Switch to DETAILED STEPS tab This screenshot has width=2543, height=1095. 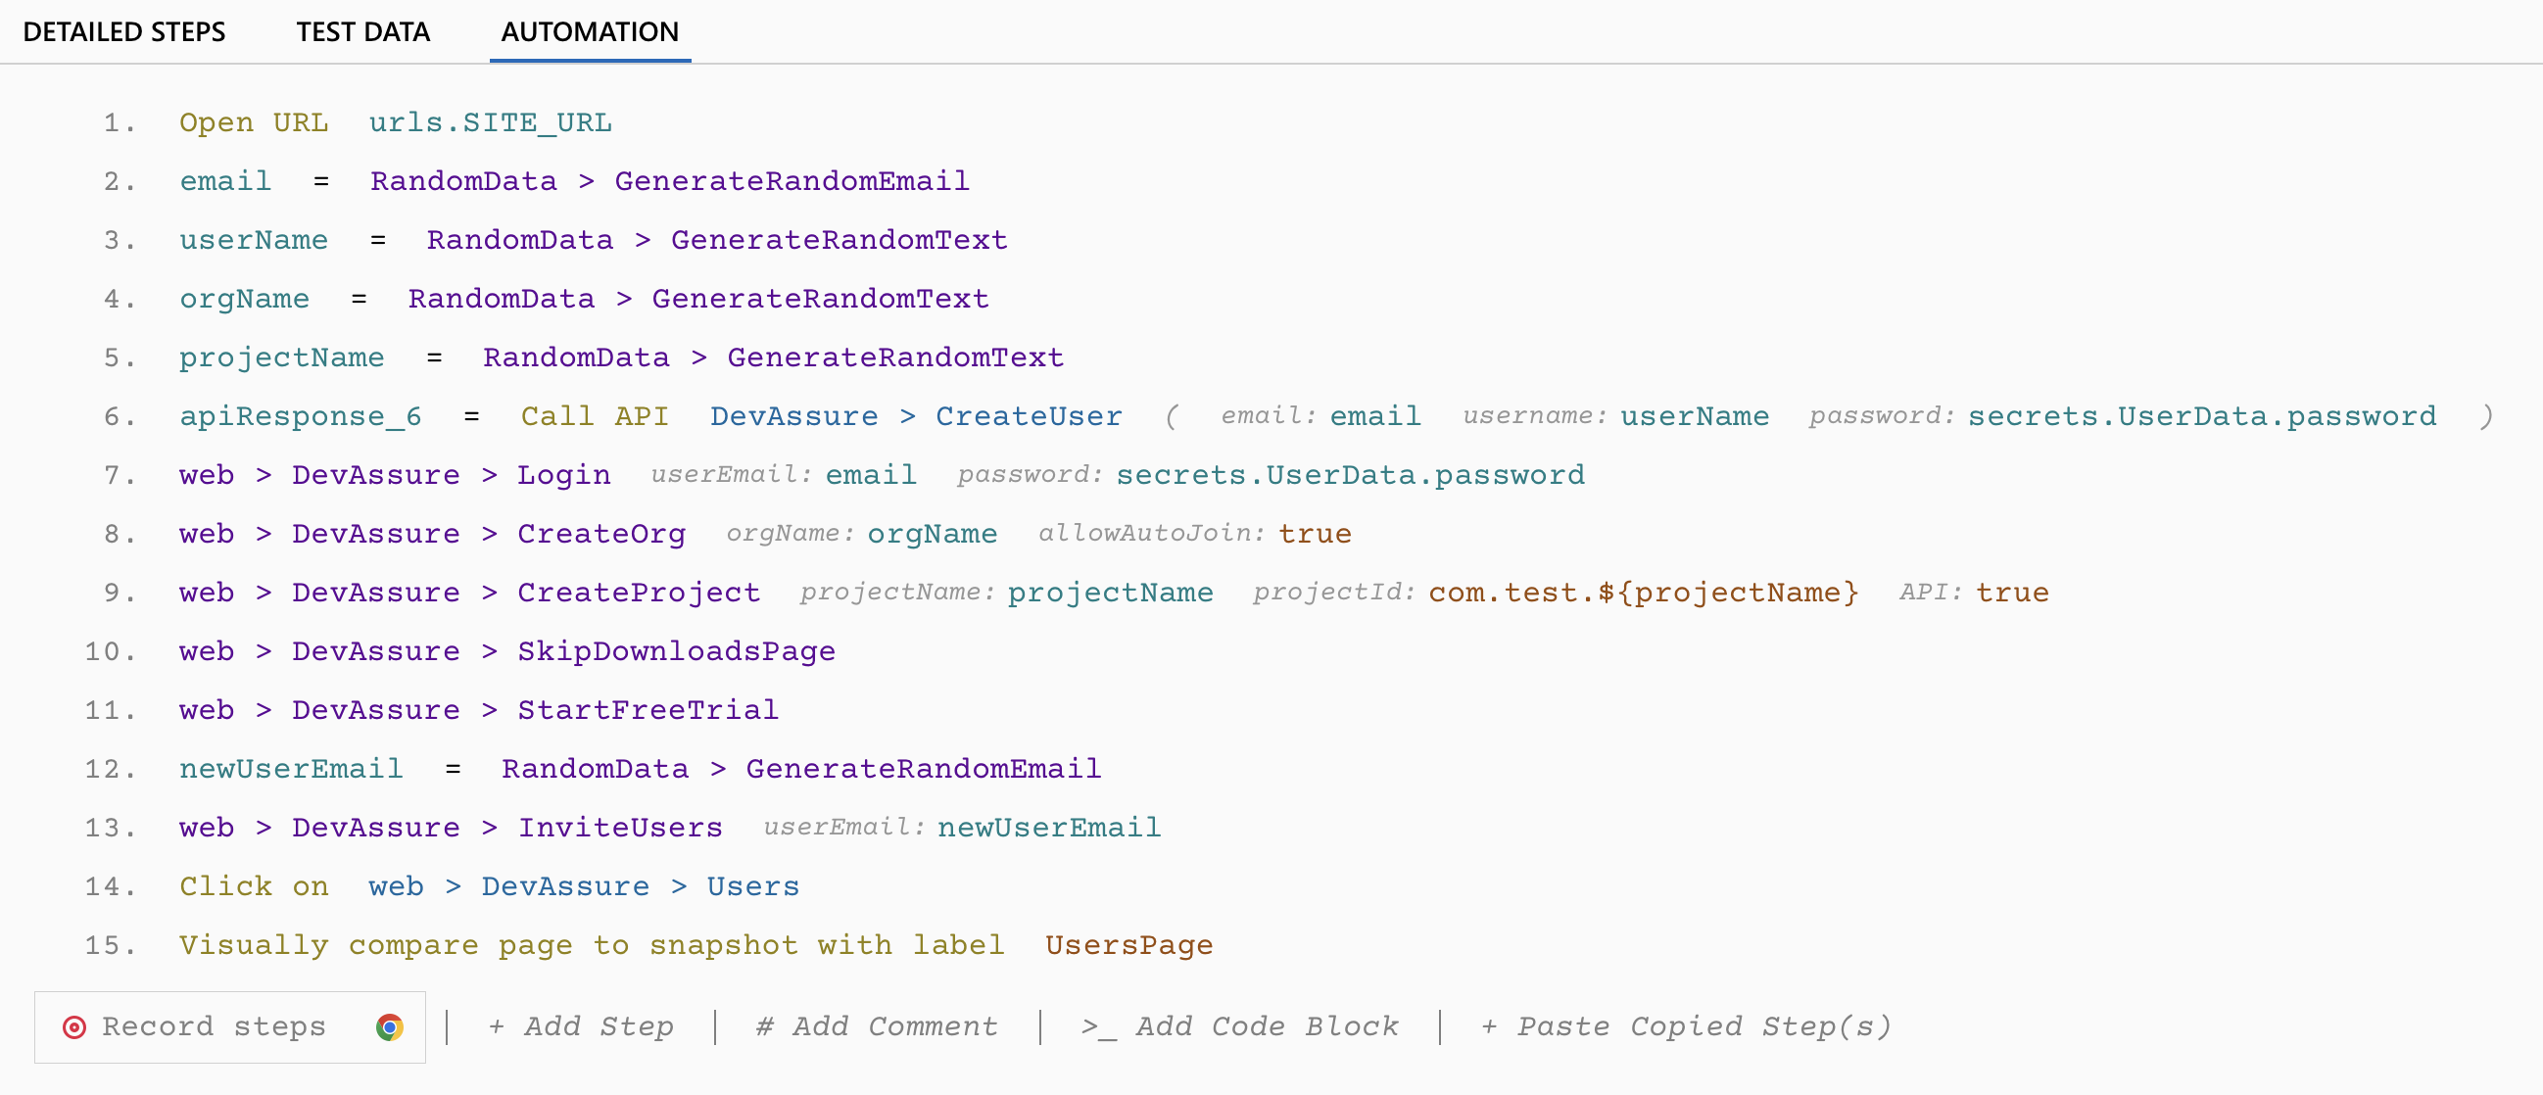tap(131, 29)
